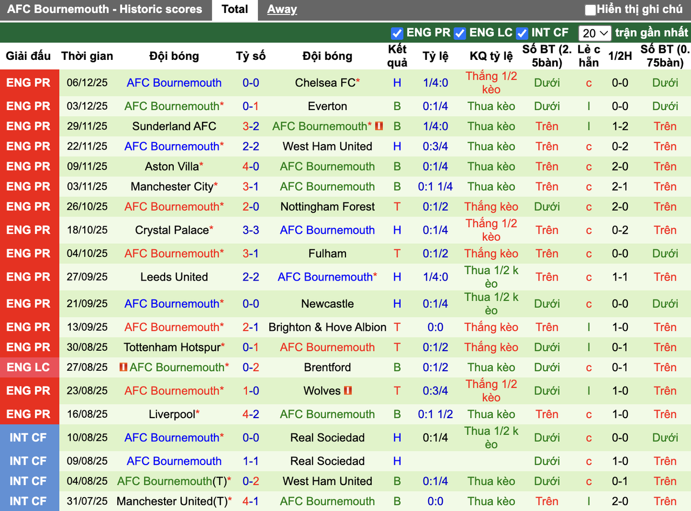Open Manchester United(T) team link
The width and height of the screenshot is (691, 511).
(x=172, y=501)
